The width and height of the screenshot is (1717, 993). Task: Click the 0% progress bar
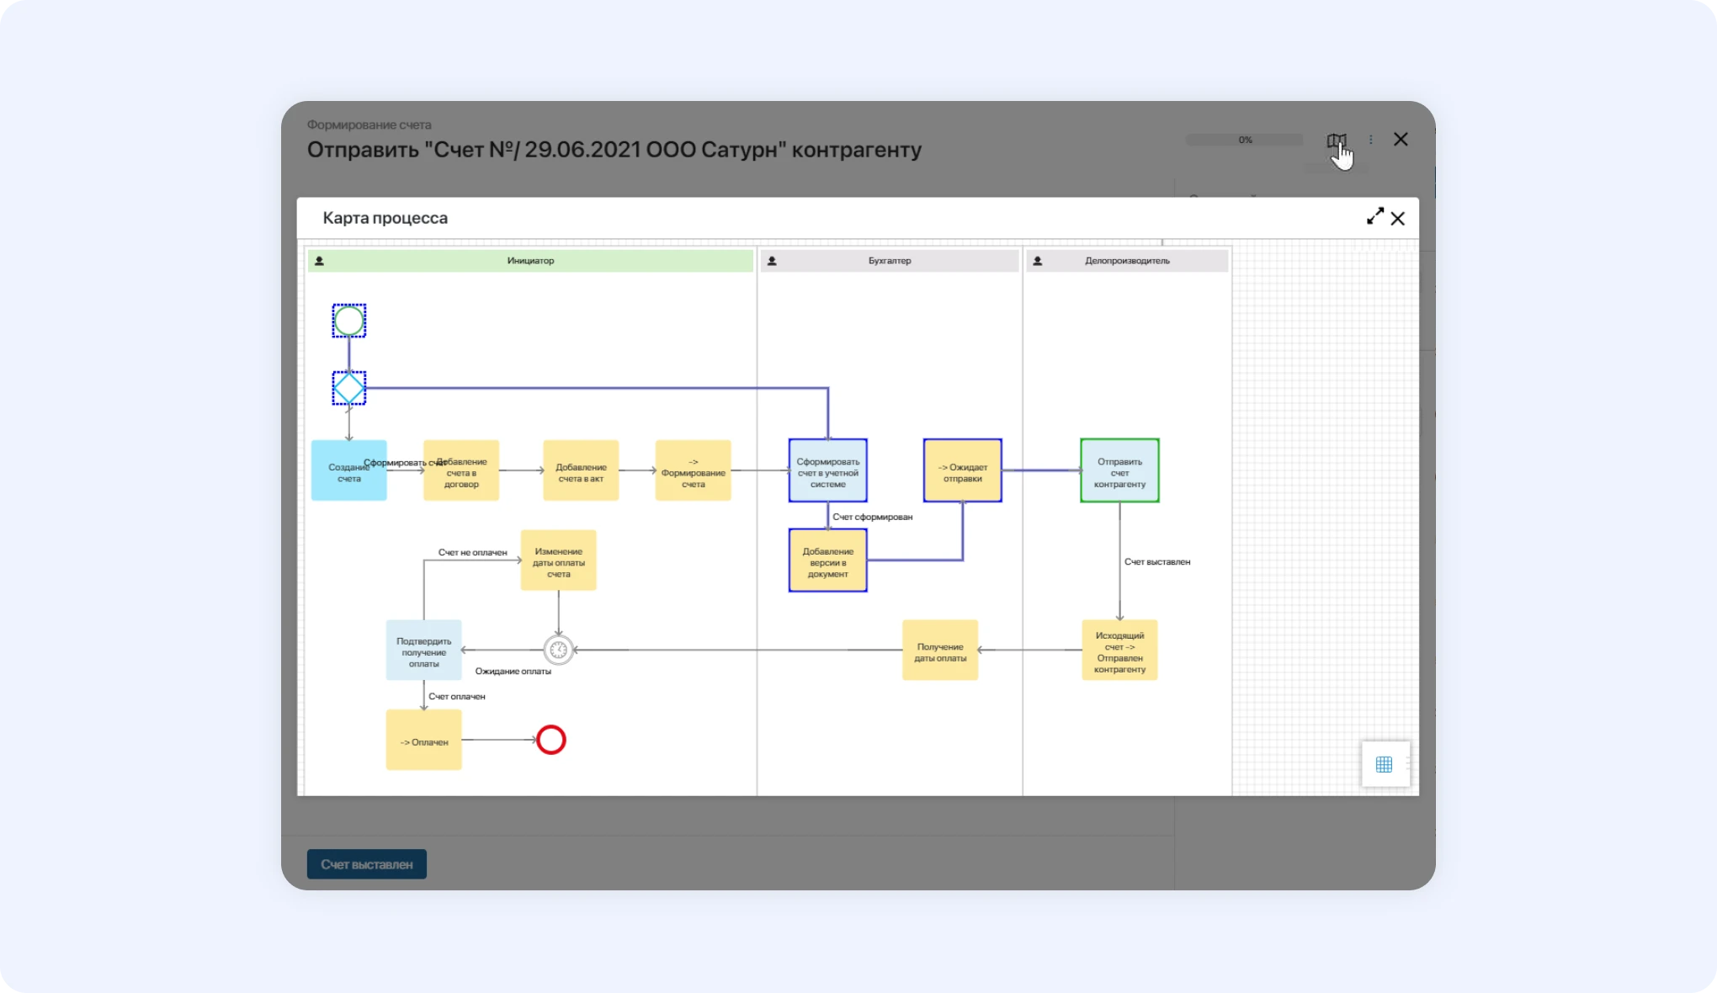(1244, 140)
